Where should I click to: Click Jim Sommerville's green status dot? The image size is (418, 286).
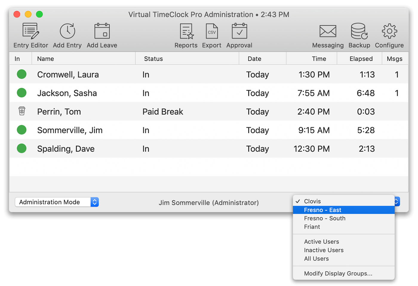(x=21, y=130)
